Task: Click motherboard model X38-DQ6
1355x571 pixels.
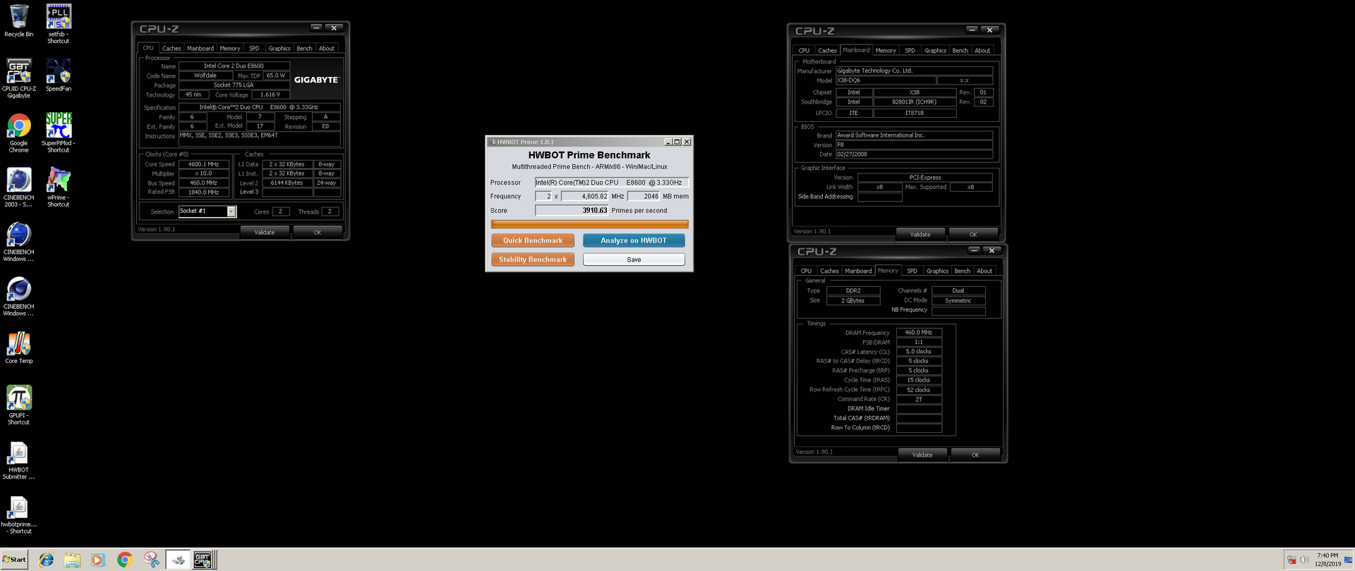Action: 885,80
